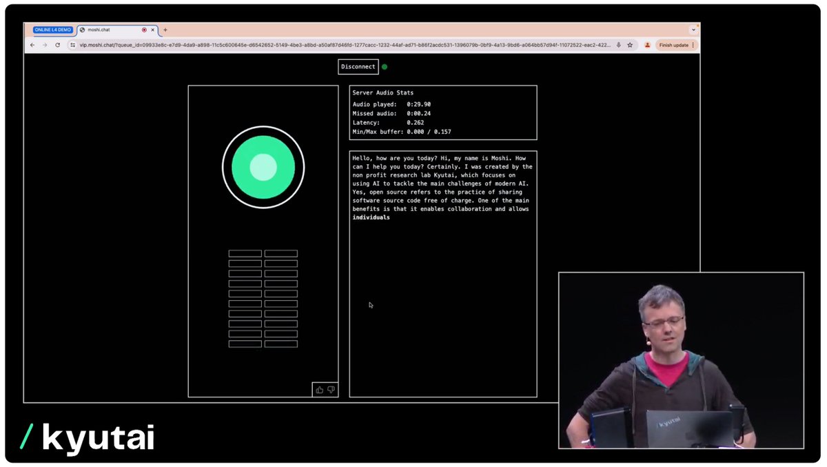827x467 pixels.
Task: Close the moshi.chat tab
Action: click(154, 30)
